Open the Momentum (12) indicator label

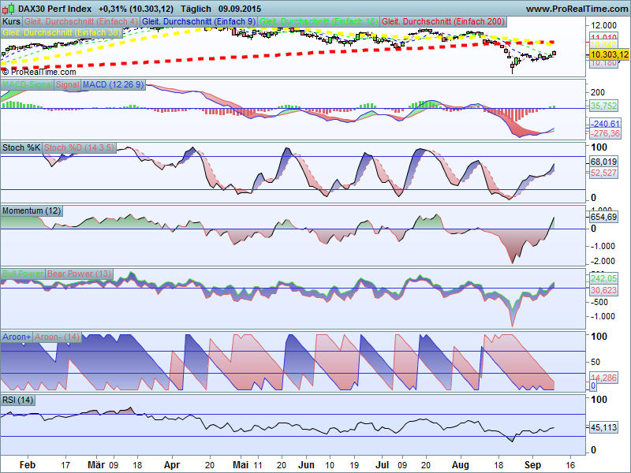tap(32, 210)
